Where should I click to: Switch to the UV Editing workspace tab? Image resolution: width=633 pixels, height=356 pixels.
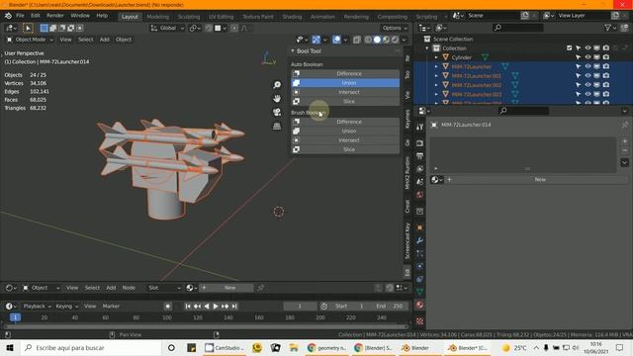click(222, 17)
